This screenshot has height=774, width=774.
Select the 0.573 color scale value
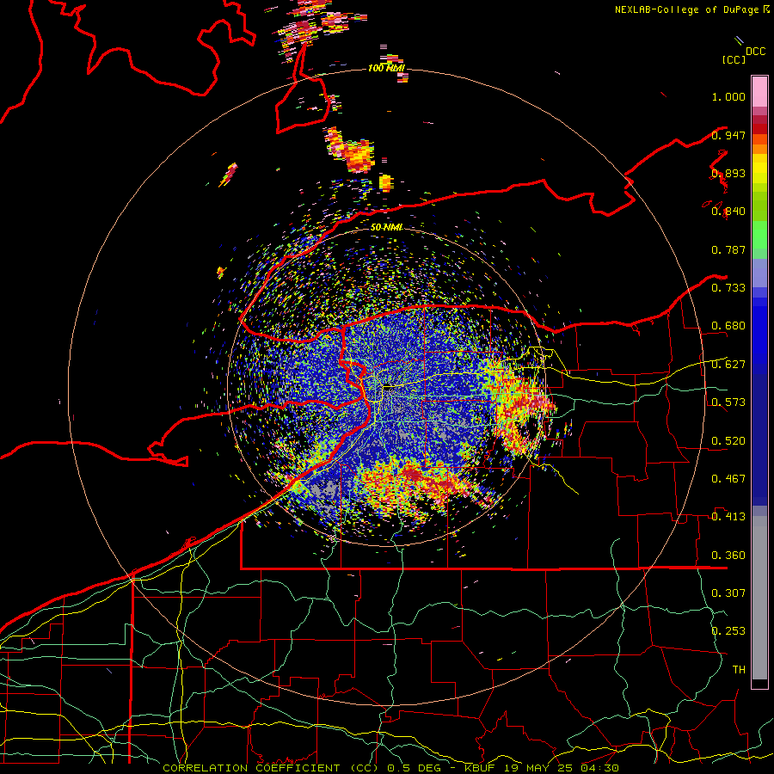pos(728,402)
